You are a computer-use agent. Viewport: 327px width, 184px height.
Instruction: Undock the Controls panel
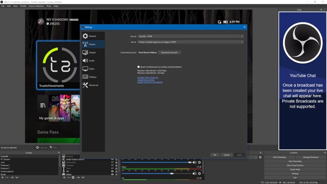(325, 153)
